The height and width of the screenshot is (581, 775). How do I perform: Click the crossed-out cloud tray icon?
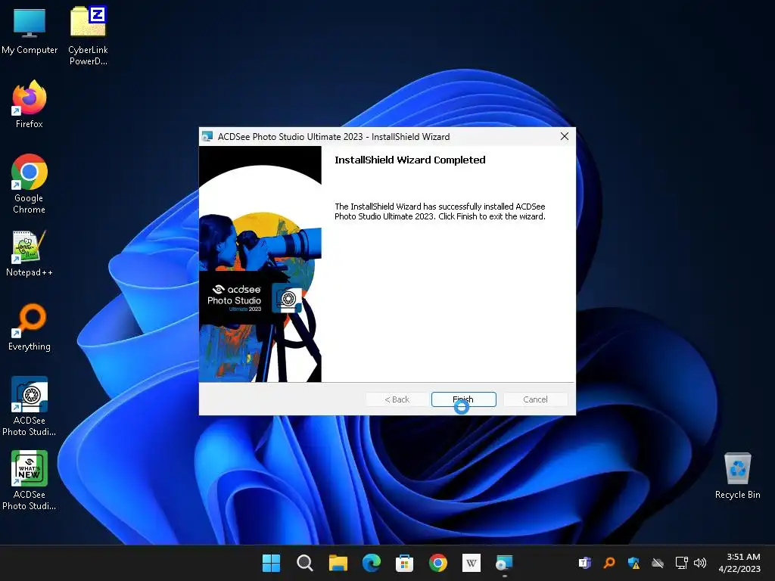coord(658,563)
